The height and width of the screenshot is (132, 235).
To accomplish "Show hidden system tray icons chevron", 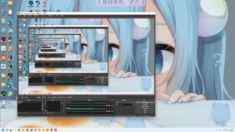I will (214, 130).
